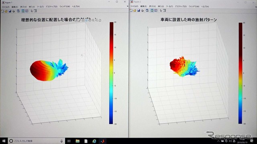The width and height of the screenshot is (257, 144).
Task: Click microphone icon in taskbar search box
Action: (61, 141)
